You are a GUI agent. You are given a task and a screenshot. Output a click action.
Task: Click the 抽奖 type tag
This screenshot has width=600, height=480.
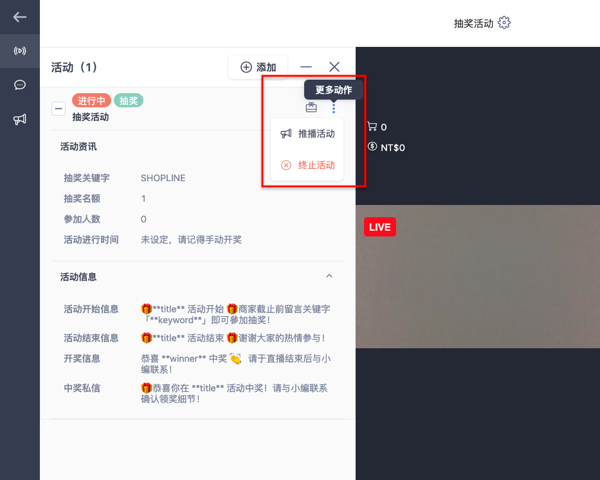pyautogui.click(x=129, y=101)
